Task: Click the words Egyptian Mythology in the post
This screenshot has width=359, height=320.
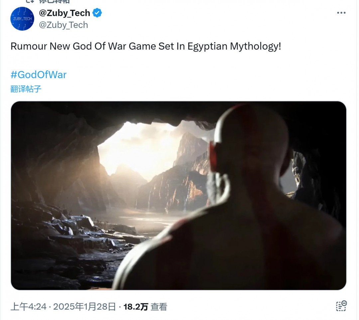Action: 234,47
